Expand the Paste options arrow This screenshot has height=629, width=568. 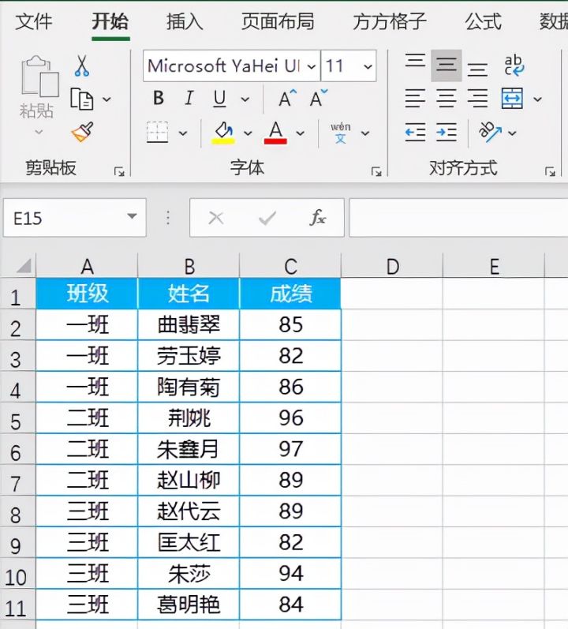pyautogui.click(x=39, y=132)
